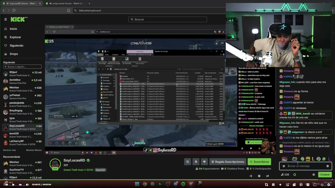Skip forward with the fast-forward button
The height and width of the screenshot is (188, 335).
pyautogui.click(x=20, y=185)
